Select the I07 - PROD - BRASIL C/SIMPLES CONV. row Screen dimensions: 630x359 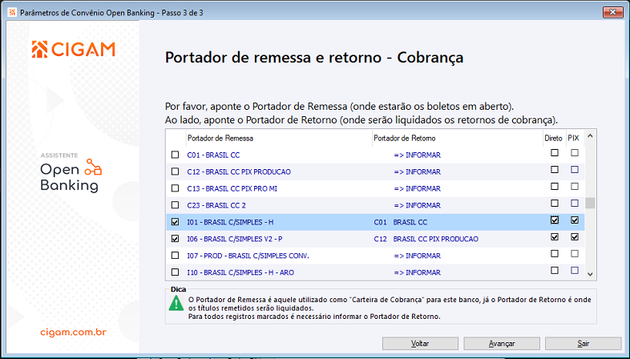pyautogui.click(x=248, y=256)
